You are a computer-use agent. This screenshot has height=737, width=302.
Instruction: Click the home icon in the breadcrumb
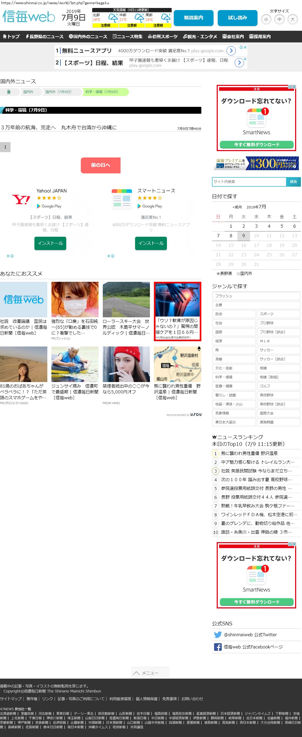pos(9,92)
